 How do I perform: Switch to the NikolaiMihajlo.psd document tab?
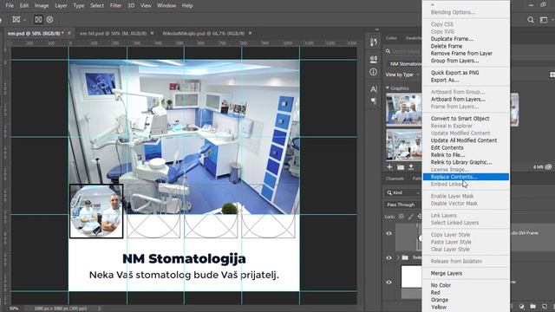[204, 33]
